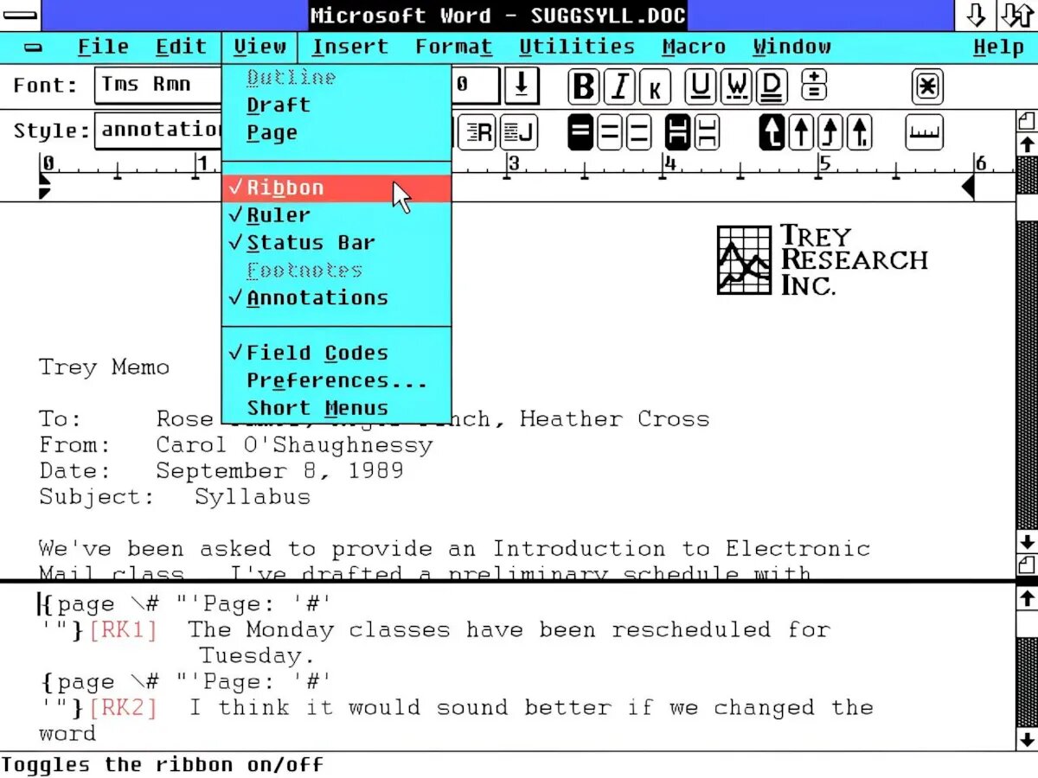Click the Bold formatting button
This screenshot has height=778, width=1038.
pyautogui.click(x=585, y=87)
